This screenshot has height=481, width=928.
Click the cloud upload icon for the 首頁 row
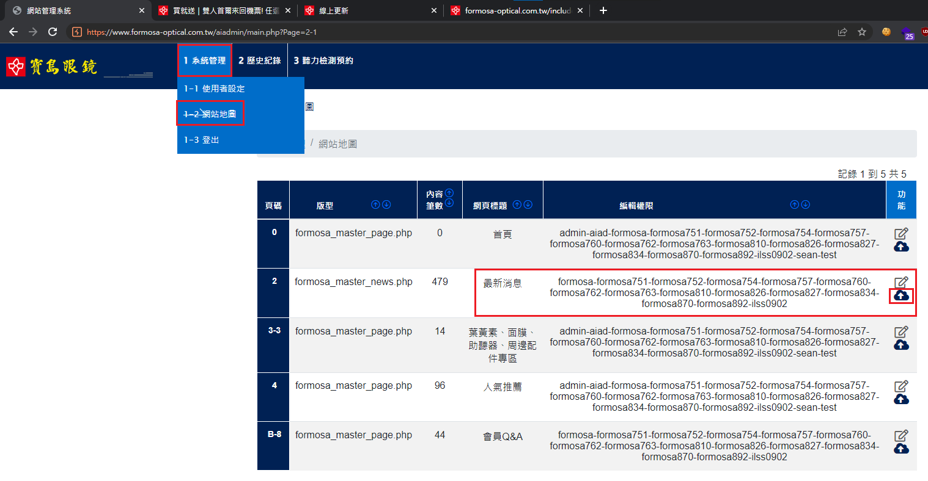[901, 247]
